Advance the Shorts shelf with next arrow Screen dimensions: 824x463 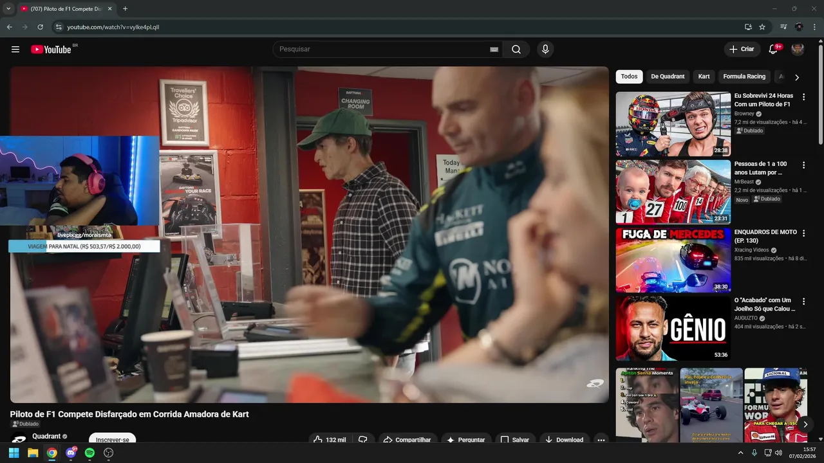coord(805,424)
